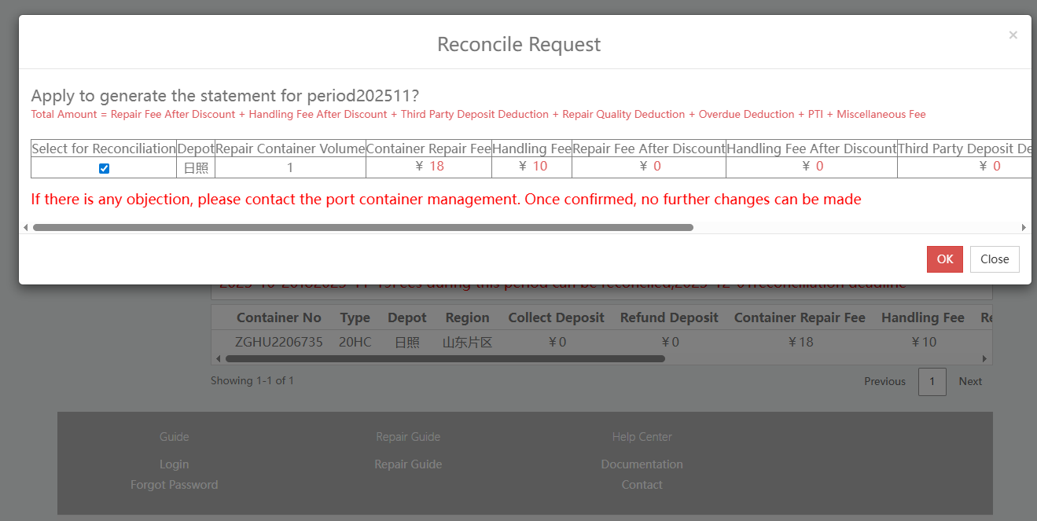Image resolution: width=1037 pixels, height=521 pixels.
Task: Click the Close button in dialog footer
Action: tap(994, 259)
